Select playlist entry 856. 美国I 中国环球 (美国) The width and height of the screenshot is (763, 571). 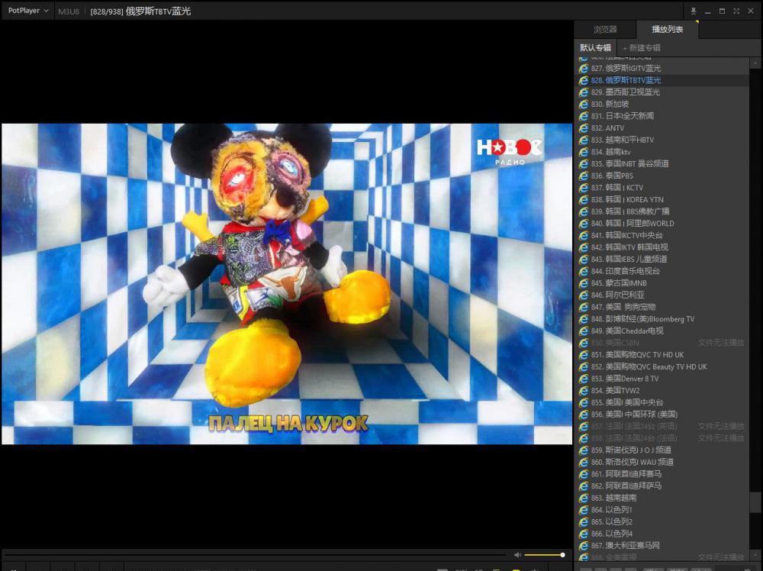(x=662, y=415)
